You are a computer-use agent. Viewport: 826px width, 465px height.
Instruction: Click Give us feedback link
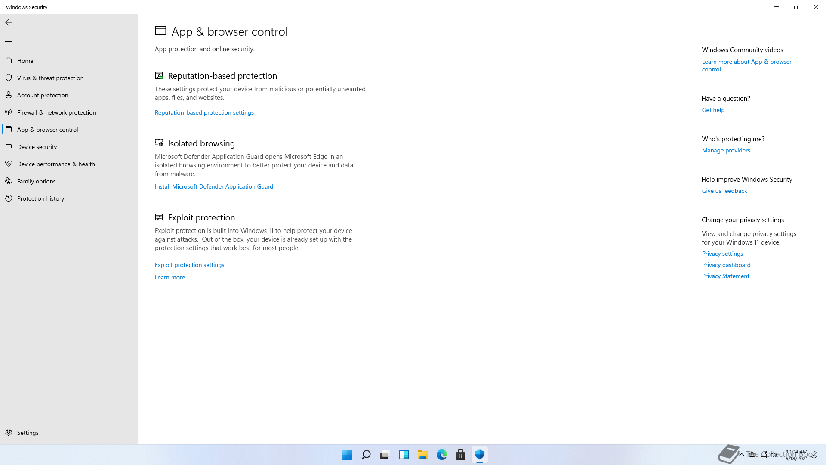724,191
